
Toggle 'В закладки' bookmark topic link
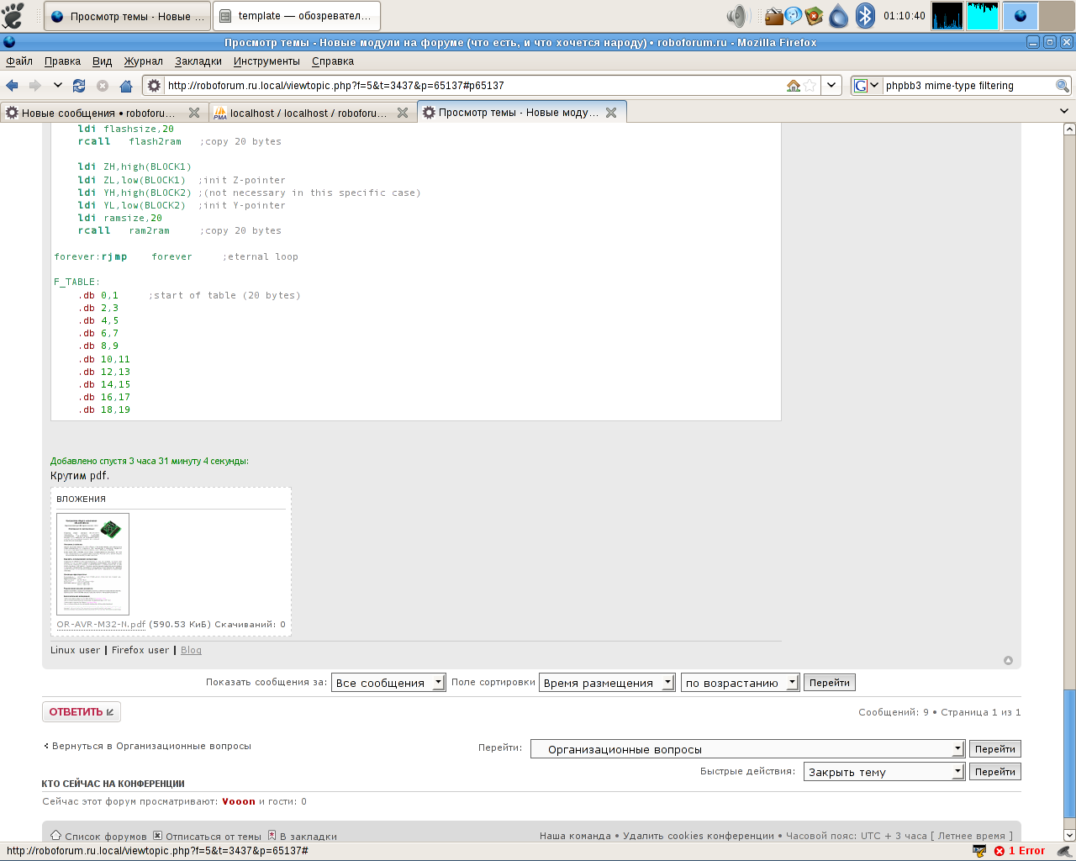click(x=308, y=837)
